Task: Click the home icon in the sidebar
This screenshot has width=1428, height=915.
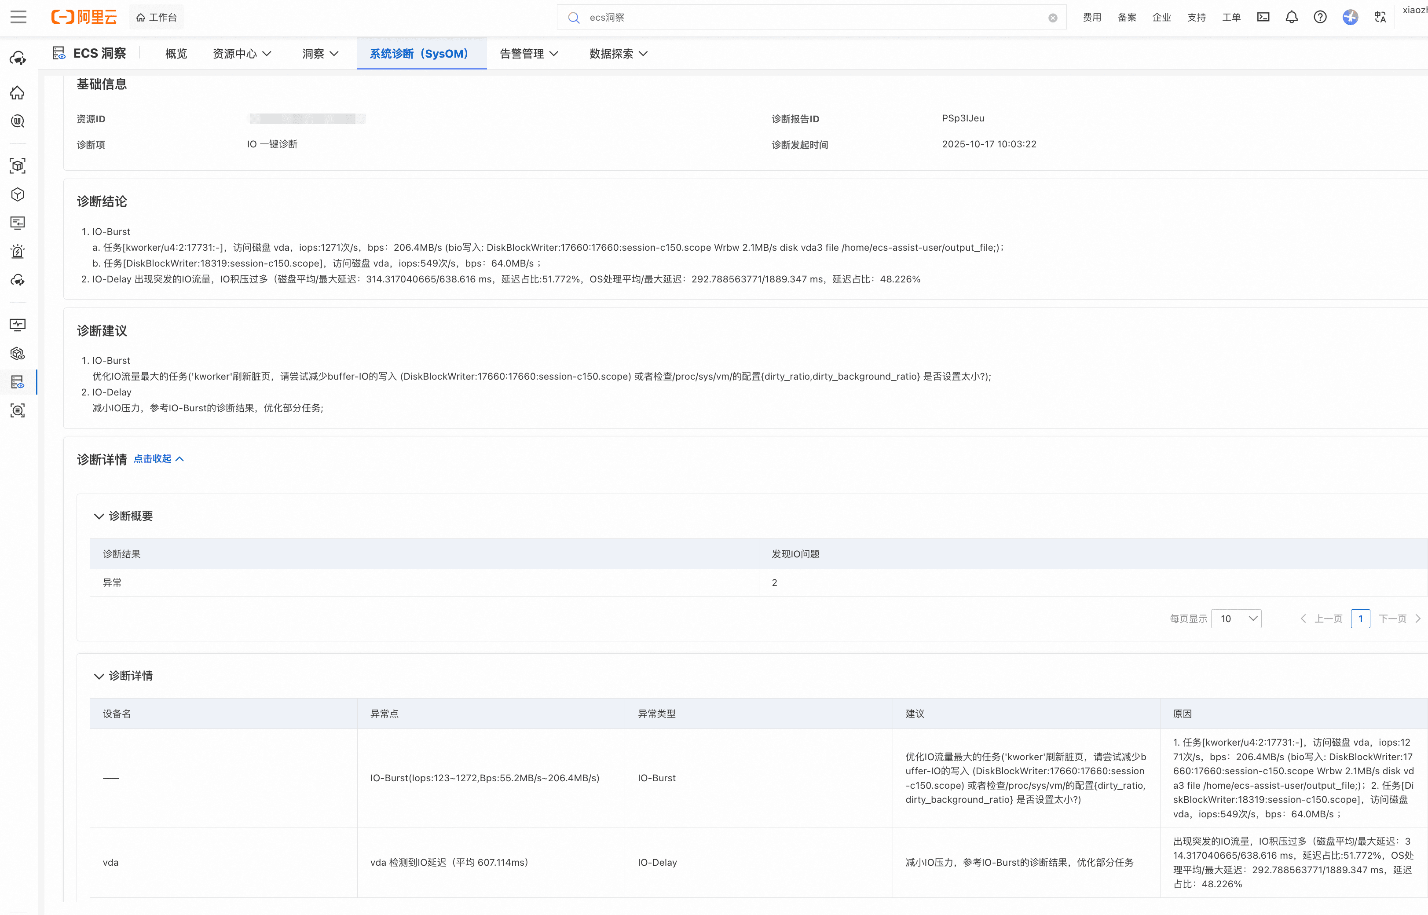Action: 18,93
